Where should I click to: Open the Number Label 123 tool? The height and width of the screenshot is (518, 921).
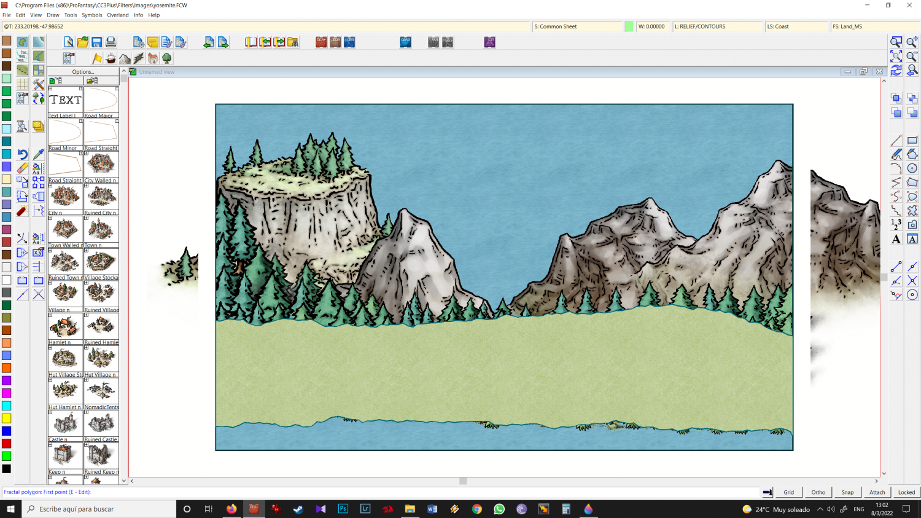(896, 225)
